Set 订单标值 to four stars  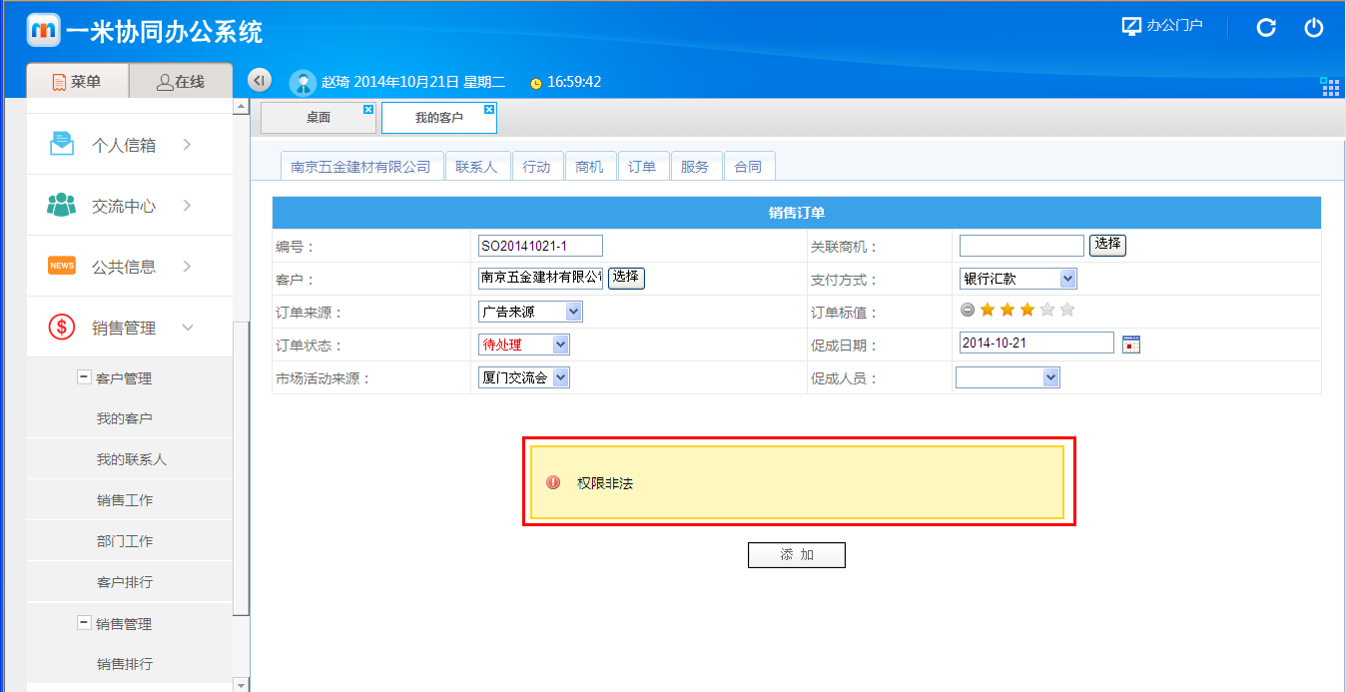click(x=1047, y=310)
